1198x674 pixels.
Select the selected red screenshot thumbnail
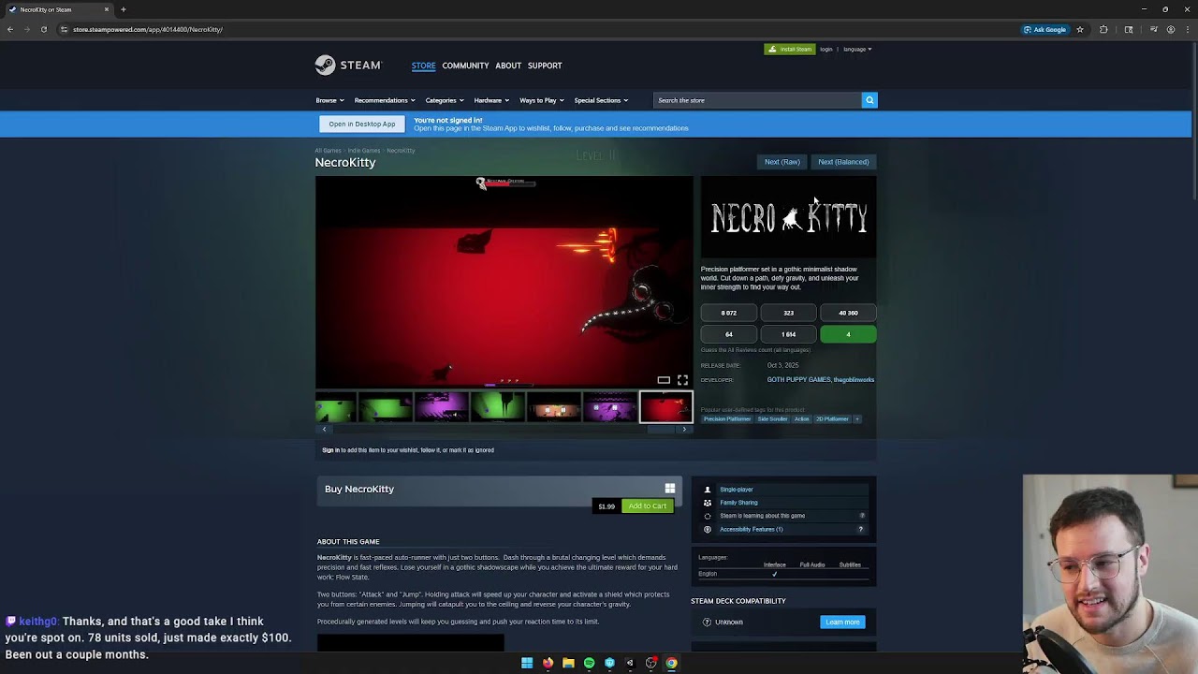point(666,408)
